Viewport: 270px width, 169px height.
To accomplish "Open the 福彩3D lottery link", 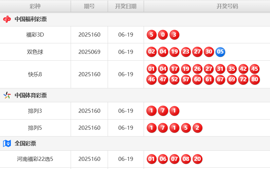I will 35,35.
